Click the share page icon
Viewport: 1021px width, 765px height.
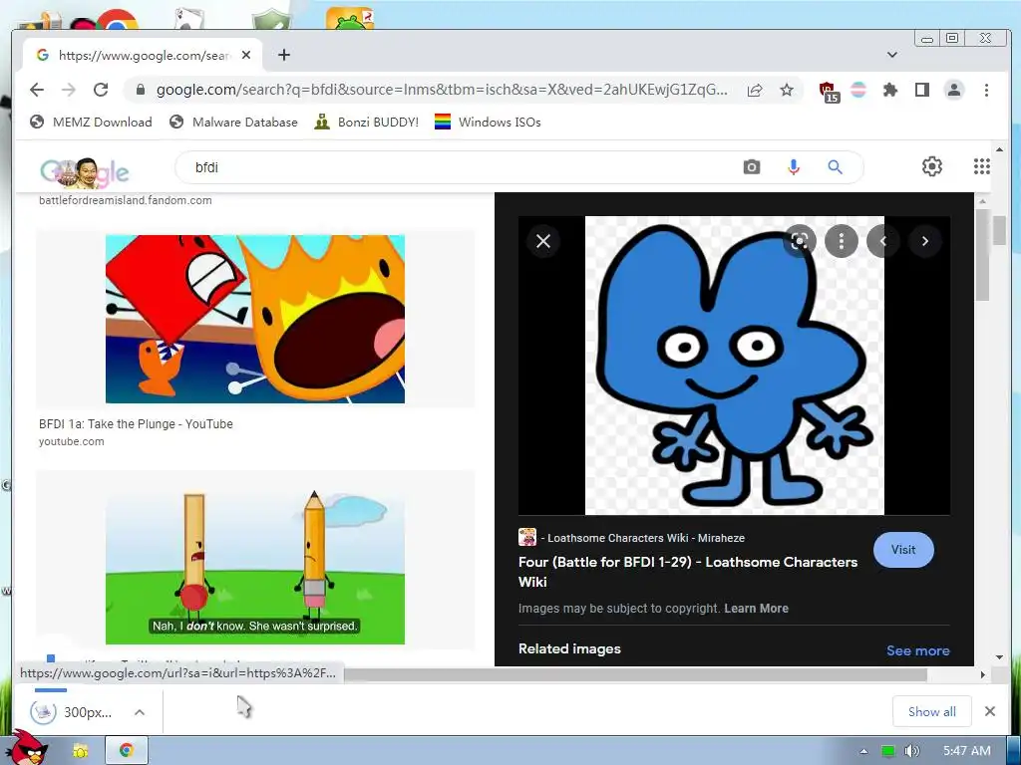[x=755, y=90]
